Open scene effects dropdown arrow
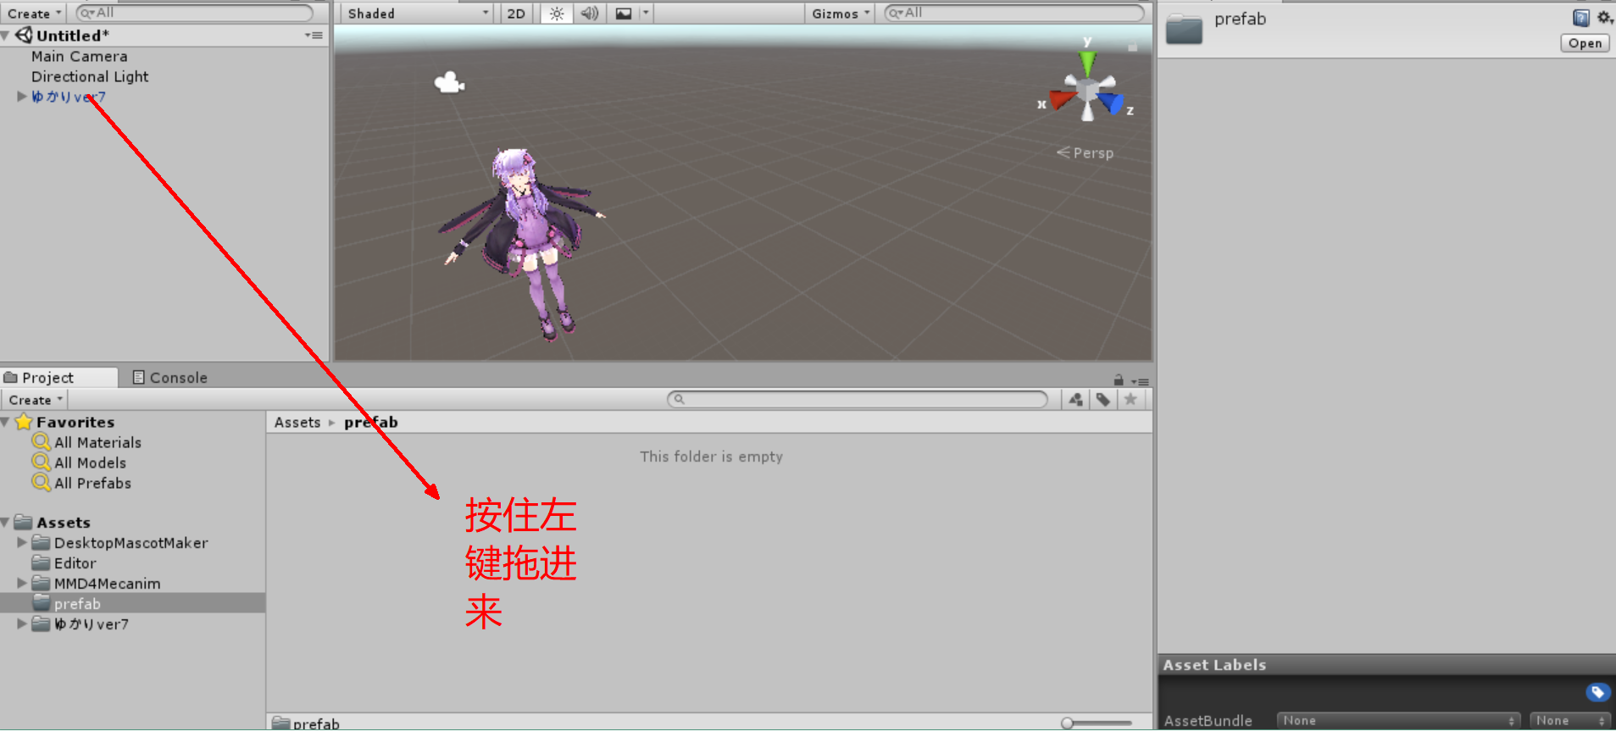 pos(646,14)
